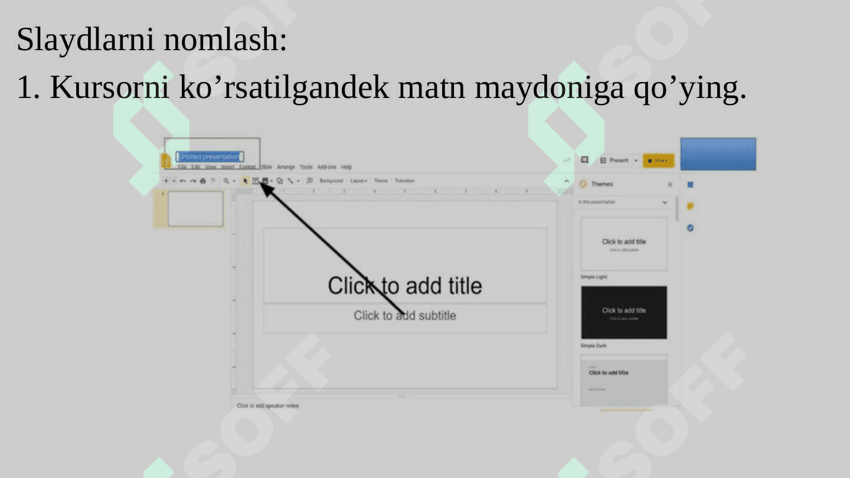Screen dimensions: 850x478
Task: Click the yellow Share button
Action: tap(658, 161)
